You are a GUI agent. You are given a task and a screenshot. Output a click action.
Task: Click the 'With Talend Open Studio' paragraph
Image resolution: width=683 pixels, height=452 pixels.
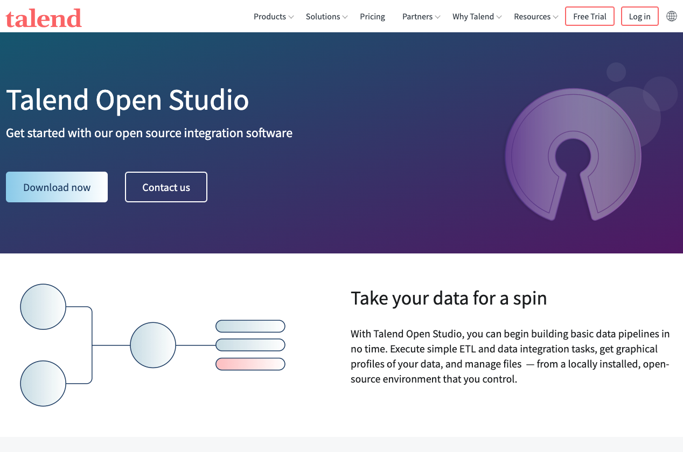(x=510, y=357)
